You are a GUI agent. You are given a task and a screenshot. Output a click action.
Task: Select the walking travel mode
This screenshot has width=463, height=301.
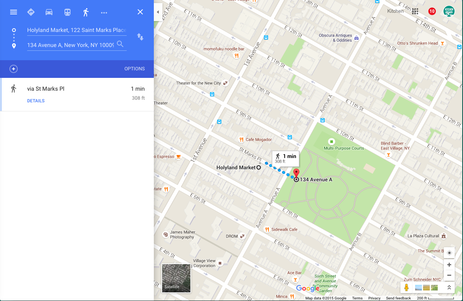point(86,12)
